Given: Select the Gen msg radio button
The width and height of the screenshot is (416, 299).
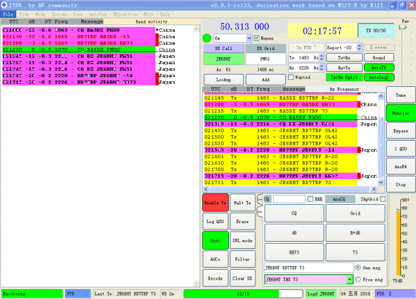Looking at the screenshot, I should click(358, 267).
